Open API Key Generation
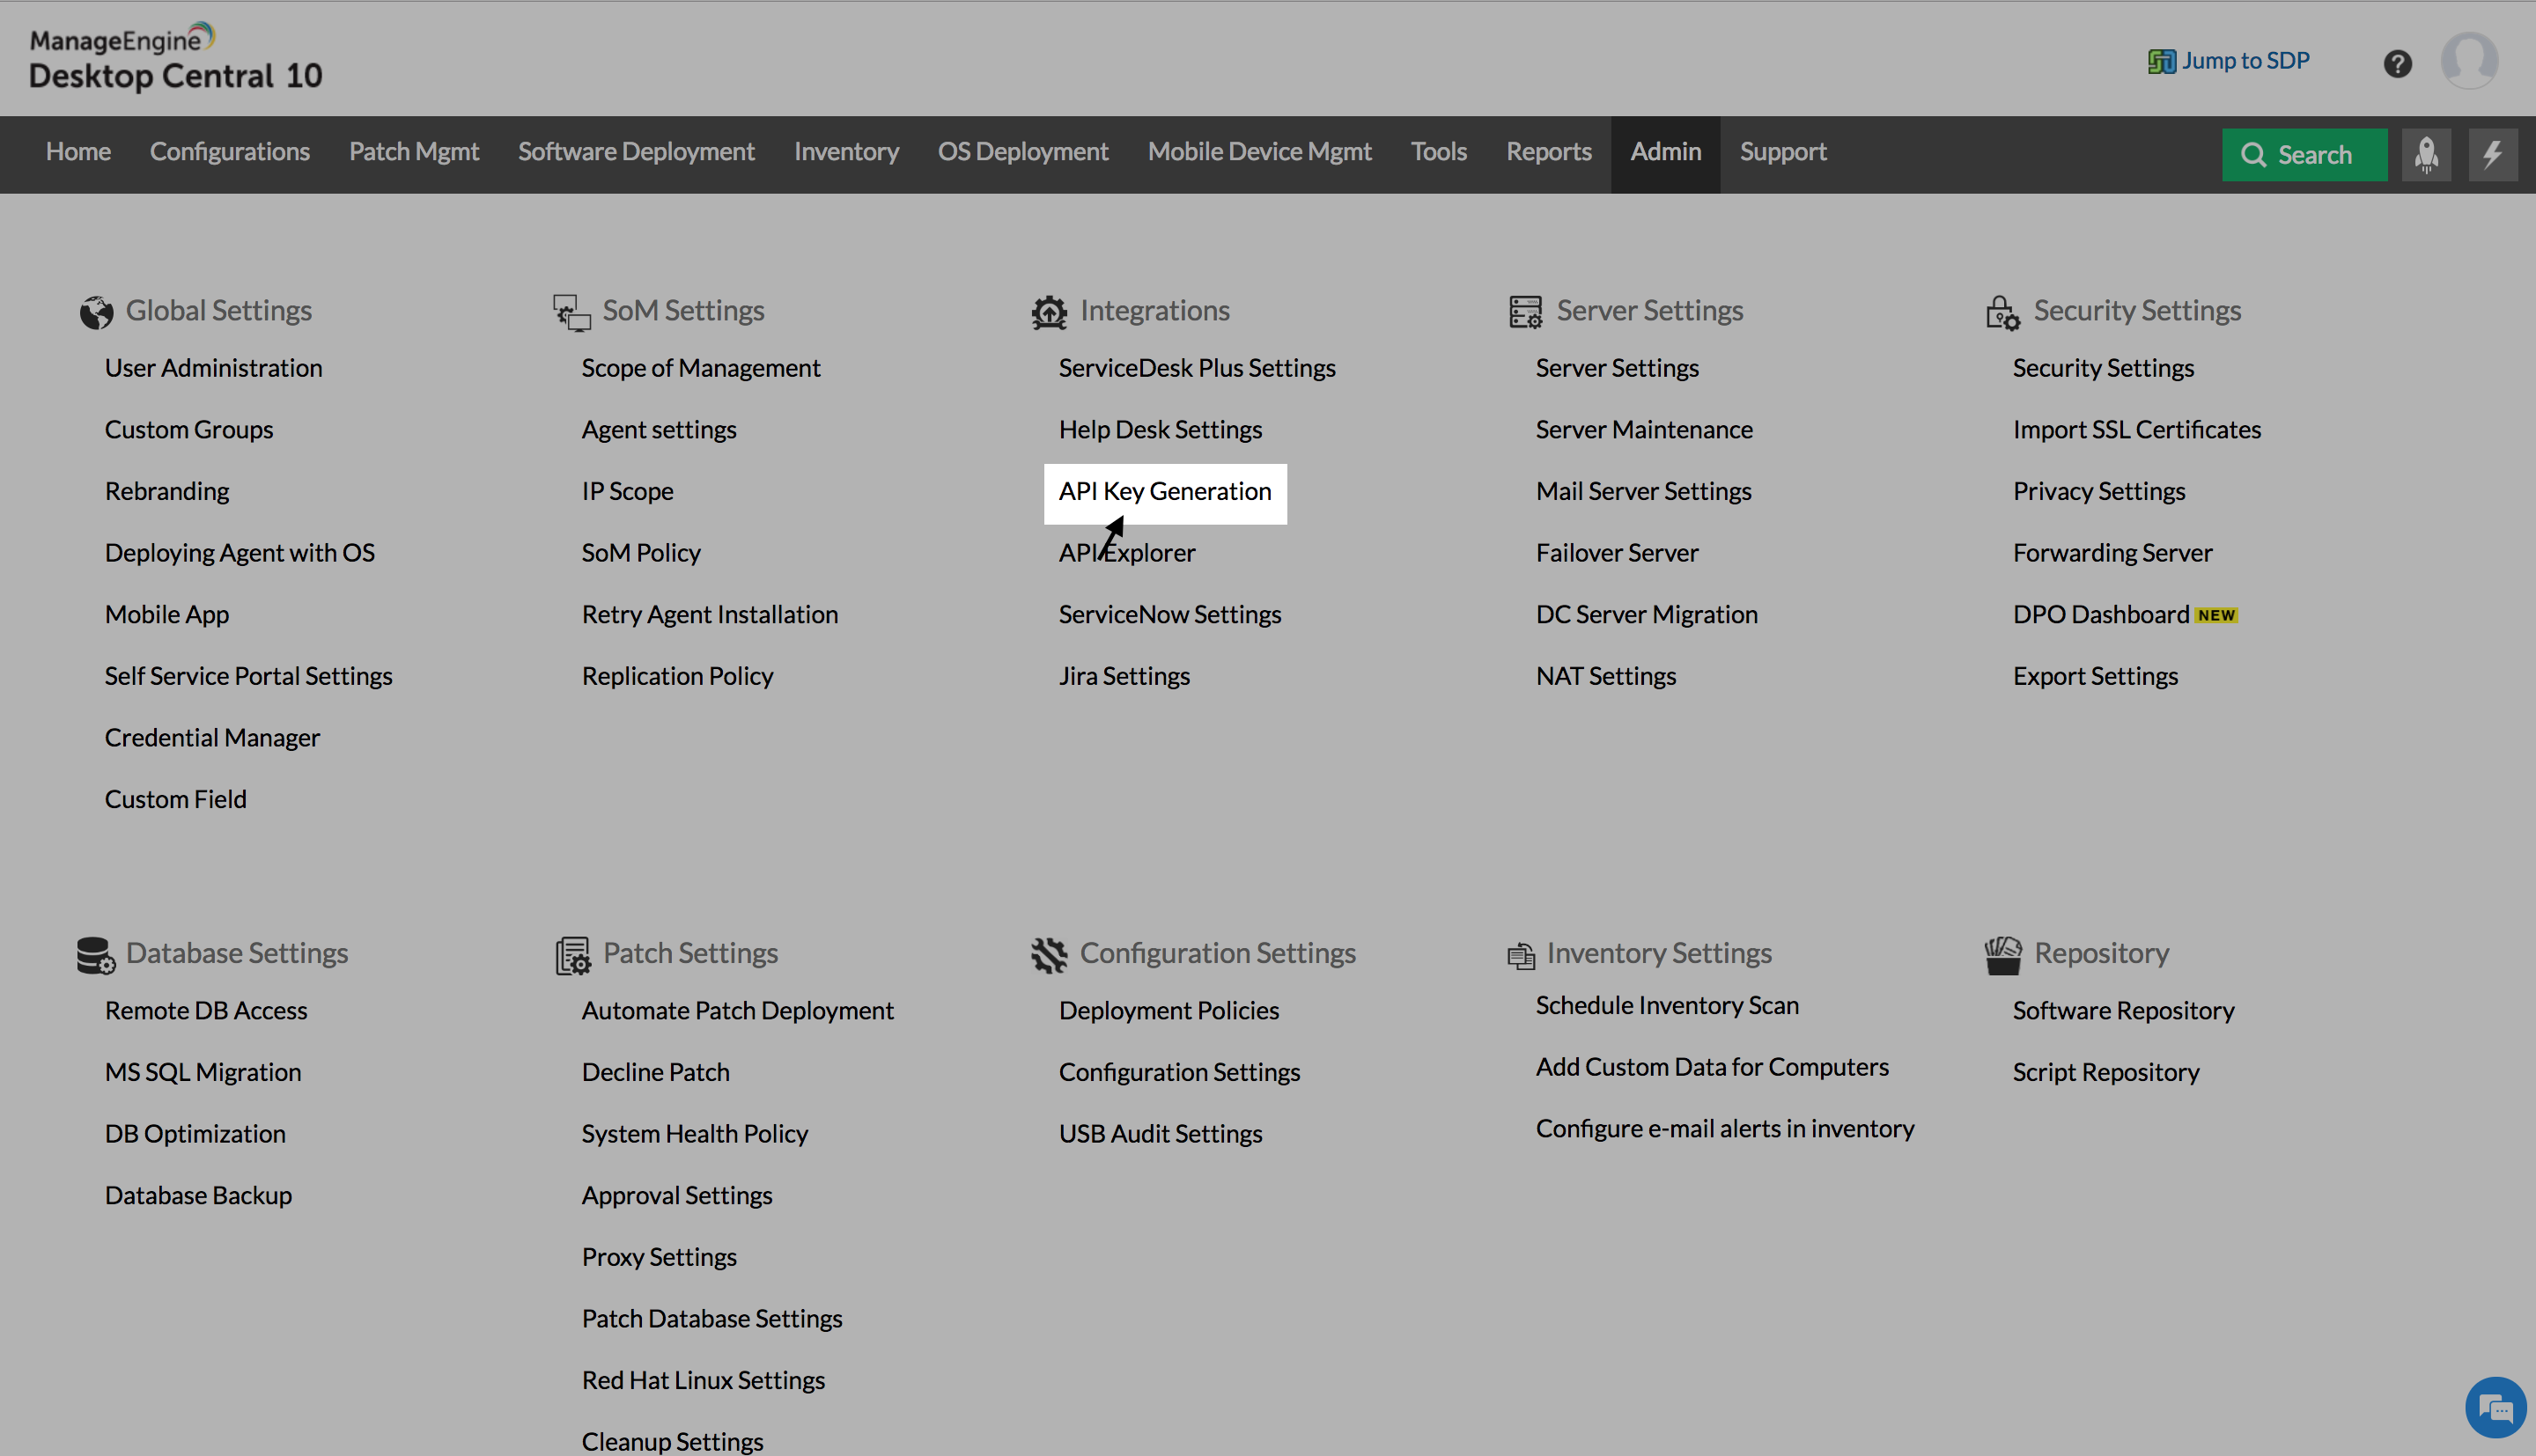Image resolution: width=2536 pixels, height=1456 pixels. (x=1165, y=491)
